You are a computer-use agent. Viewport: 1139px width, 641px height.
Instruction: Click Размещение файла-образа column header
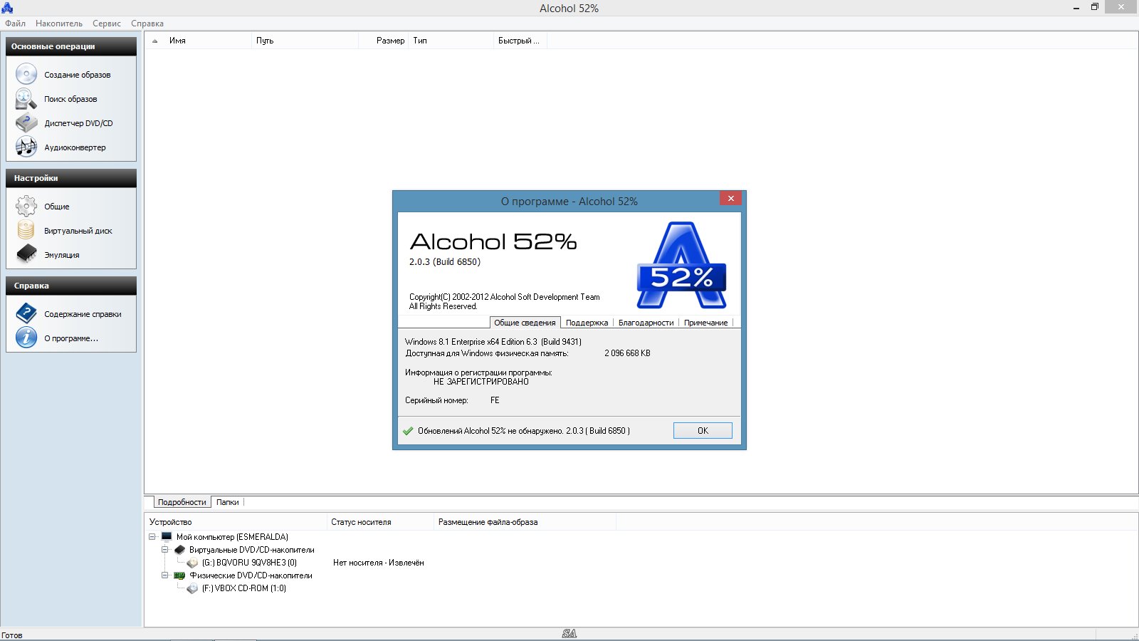point(525,522)
